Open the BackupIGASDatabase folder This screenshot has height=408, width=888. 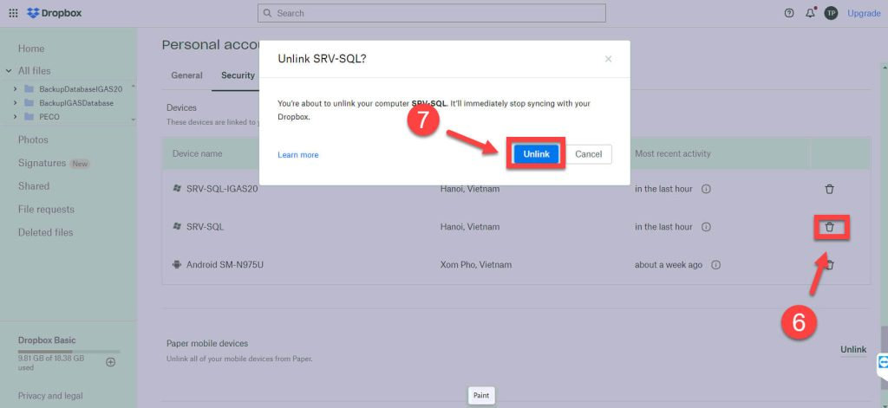(x=76, y=103)
